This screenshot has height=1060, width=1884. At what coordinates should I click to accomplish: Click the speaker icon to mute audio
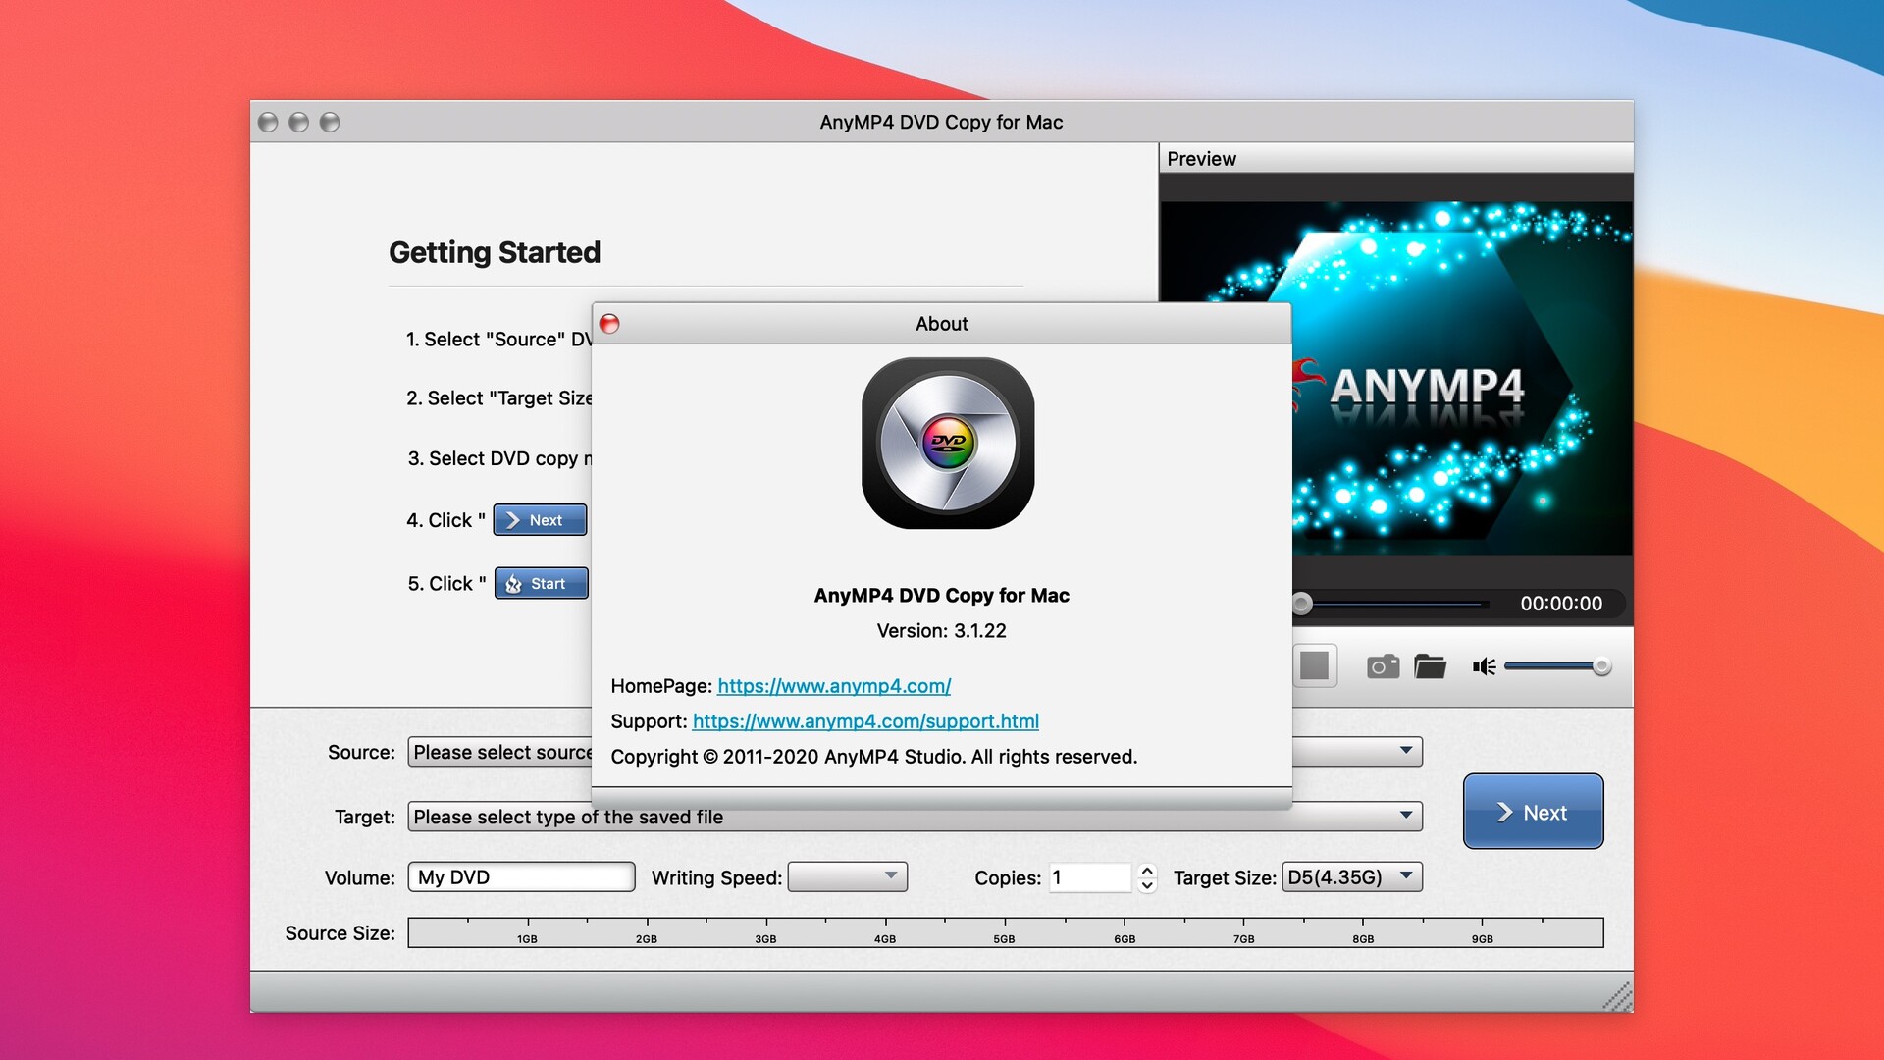(x=1483, y=666)
